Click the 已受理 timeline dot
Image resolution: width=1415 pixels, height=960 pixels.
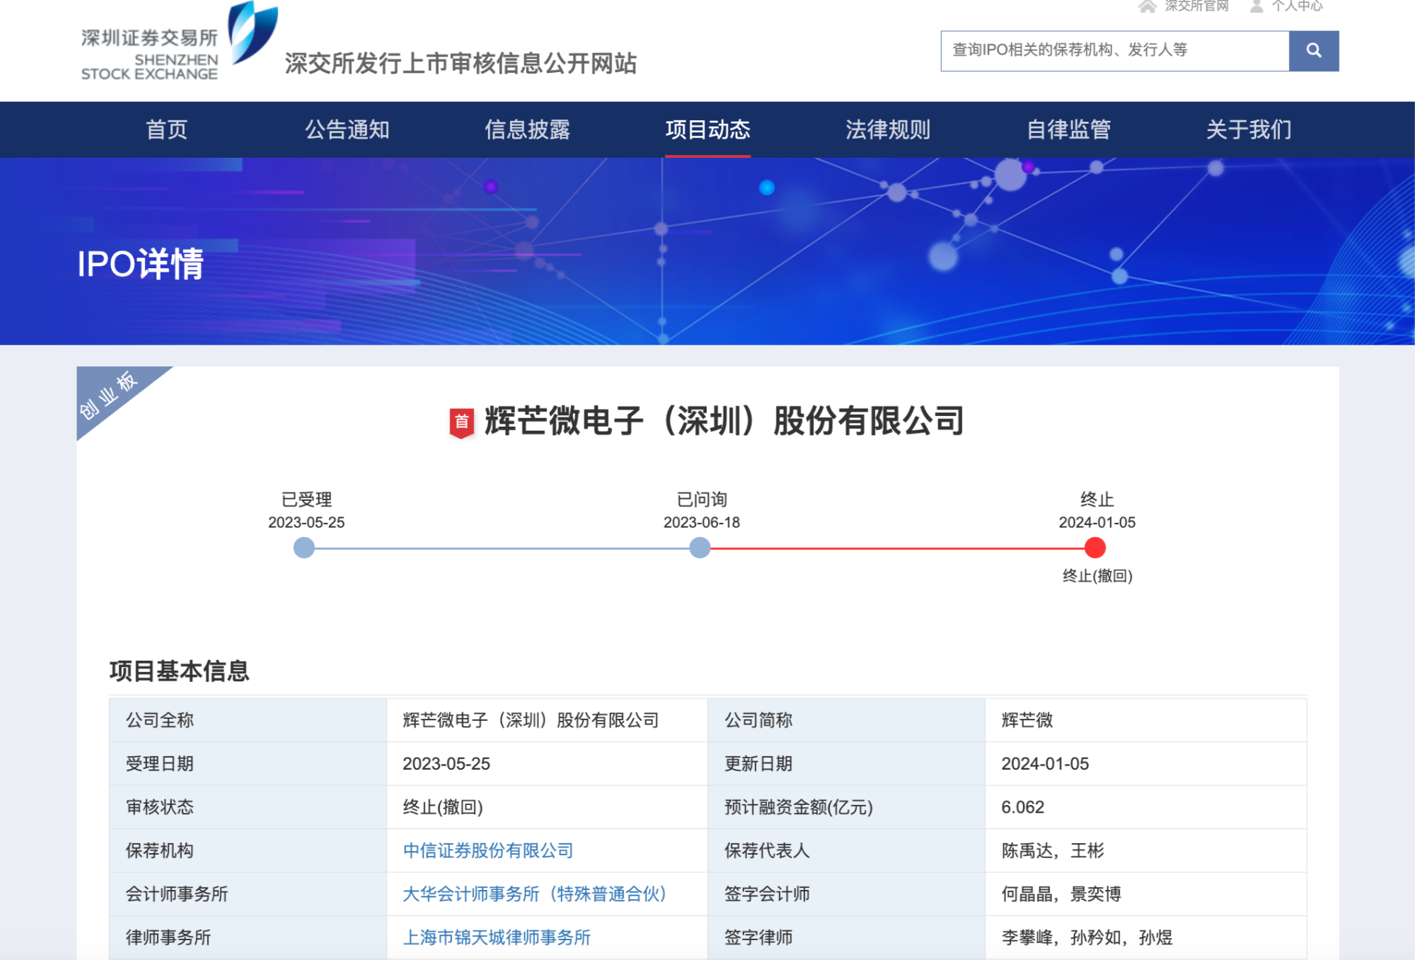(x=304, y=548)
